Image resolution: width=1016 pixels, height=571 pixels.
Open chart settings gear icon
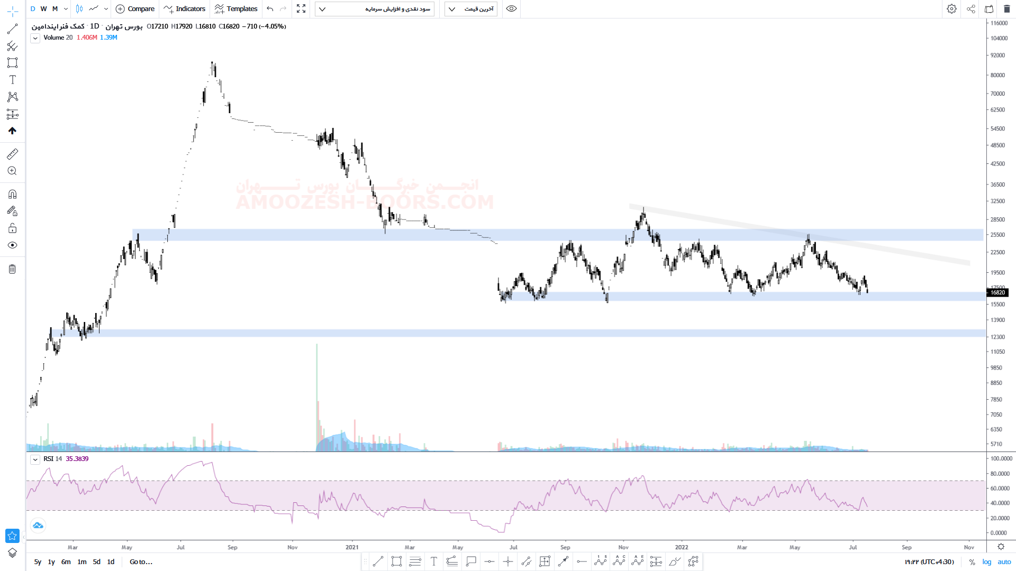tap(951, 9)
